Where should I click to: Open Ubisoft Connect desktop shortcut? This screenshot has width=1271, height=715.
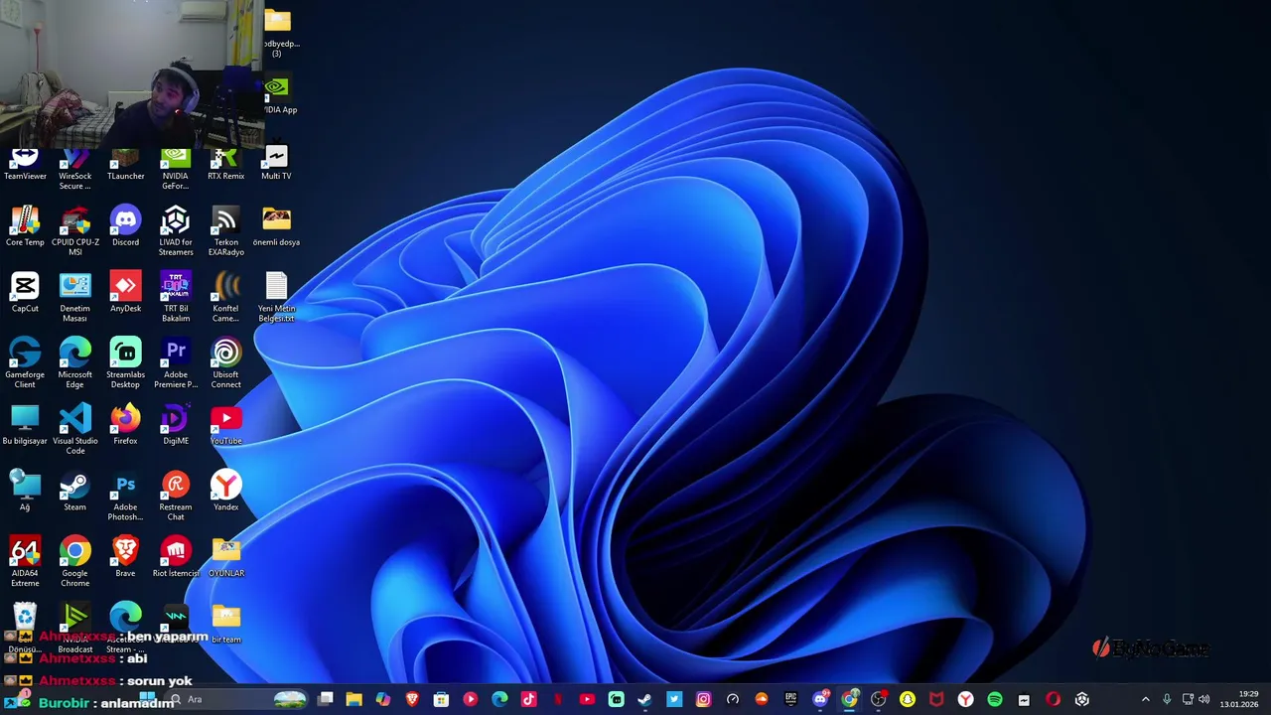pos(226,363)
